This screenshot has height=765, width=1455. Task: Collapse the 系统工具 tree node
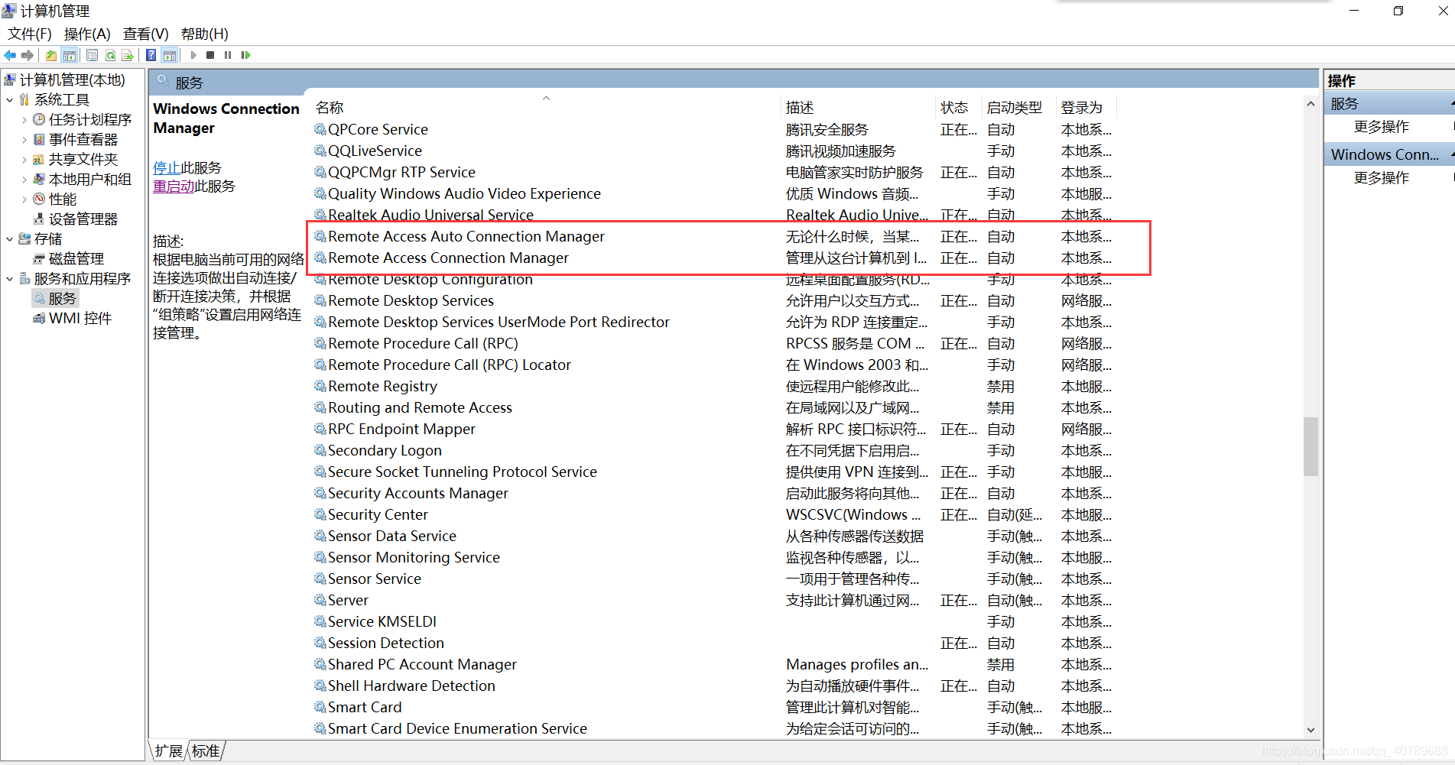(x=9, y=99)
